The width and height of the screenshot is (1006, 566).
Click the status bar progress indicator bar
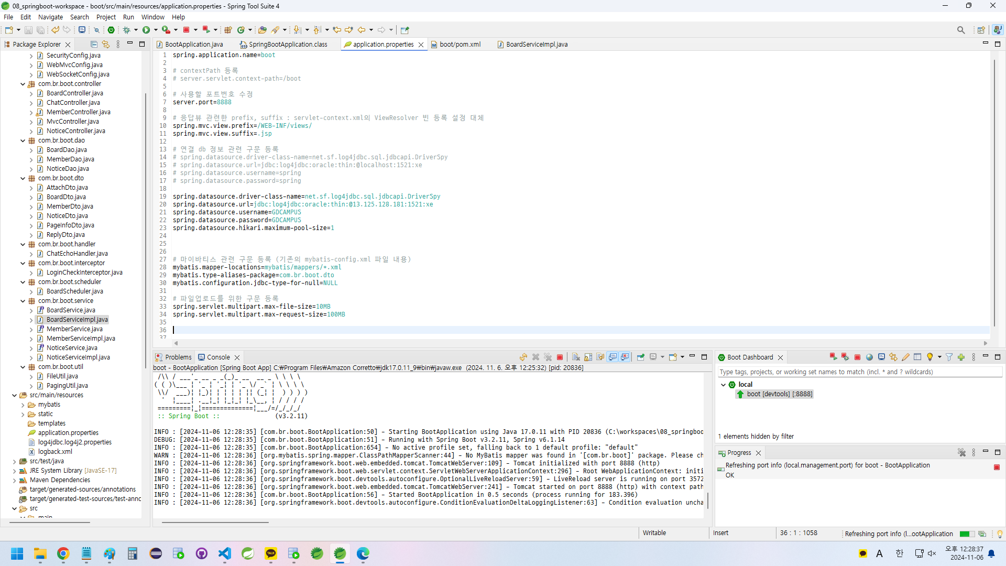[967, 534]
